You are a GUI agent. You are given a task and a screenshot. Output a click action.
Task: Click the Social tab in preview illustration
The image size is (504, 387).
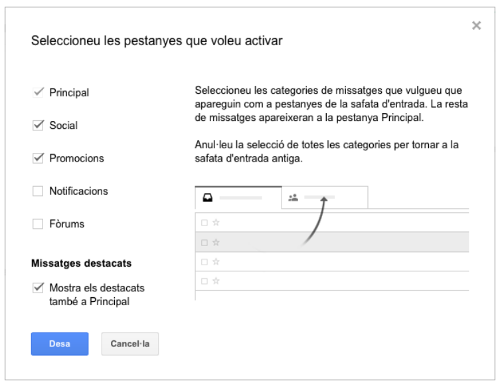click(325, 197)
